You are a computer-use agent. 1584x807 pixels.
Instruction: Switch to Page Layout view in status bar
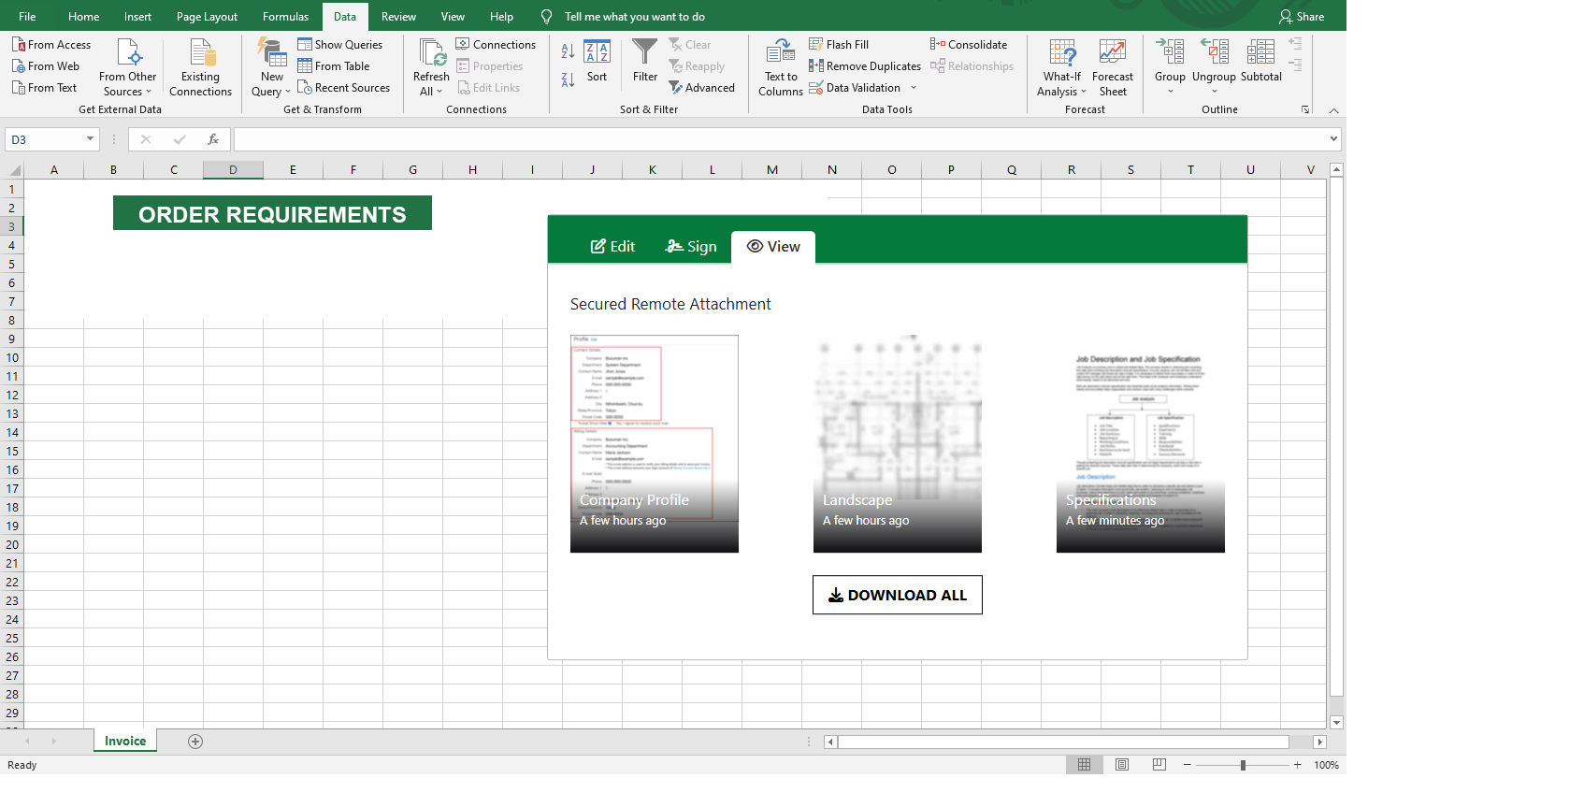[x=1122, y=765]
